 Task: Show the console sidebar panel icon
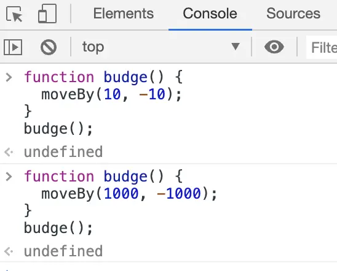point(13,47)
